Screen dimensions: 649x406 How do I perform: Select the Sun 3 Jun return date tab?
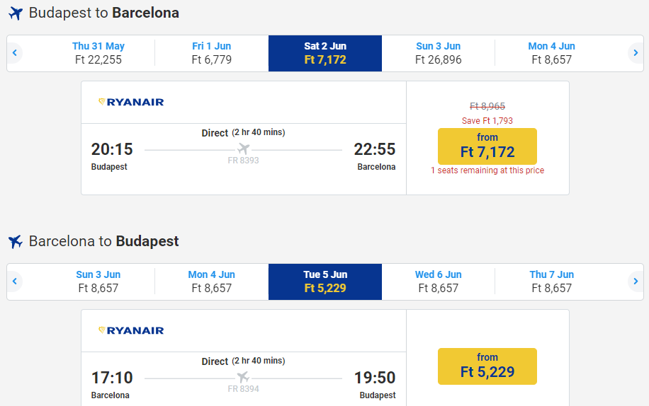pyautogui.click(x=98, y=282)
